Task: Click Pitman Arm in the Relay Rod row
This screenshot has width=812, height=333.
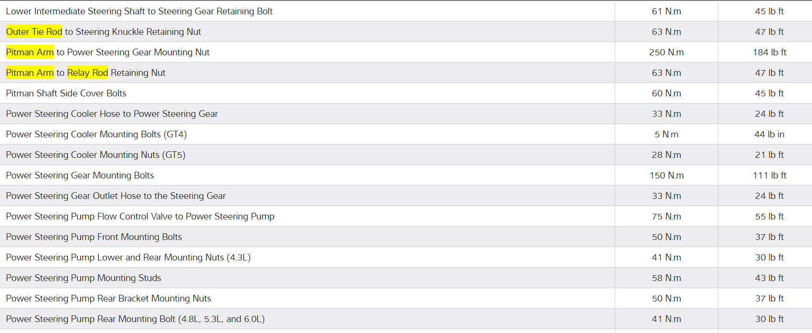Action: coord(30,73)
